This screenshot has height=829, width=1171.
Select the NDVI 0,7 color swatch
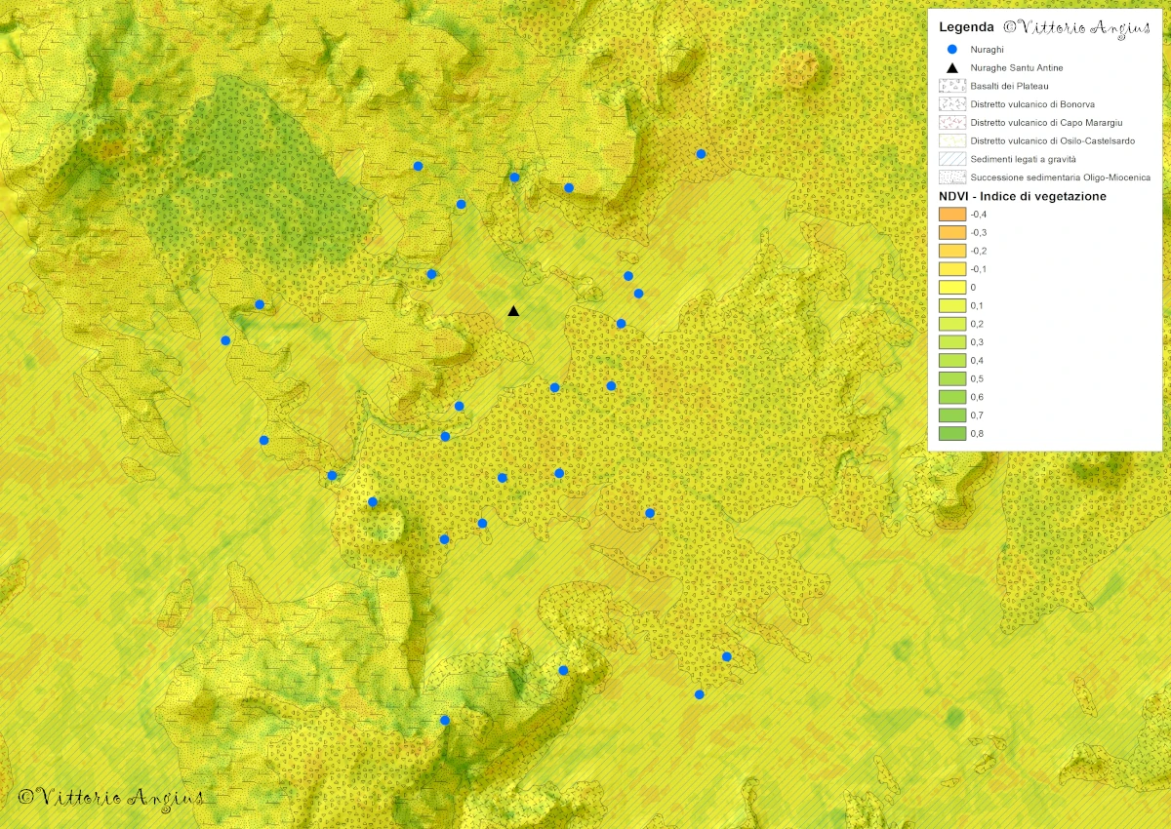(950, 415)
